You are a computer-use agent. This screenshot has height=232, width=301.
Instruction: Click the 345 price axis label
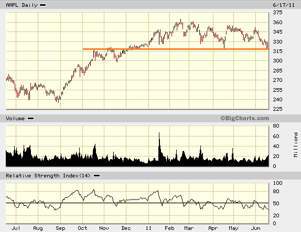(277, 31)
